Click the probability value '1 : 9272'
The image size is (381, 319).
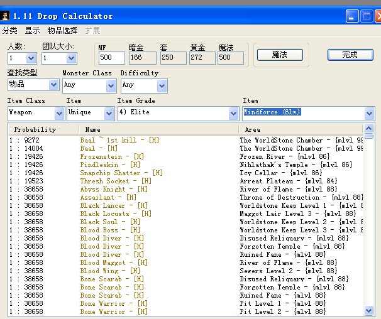[25, 140]
